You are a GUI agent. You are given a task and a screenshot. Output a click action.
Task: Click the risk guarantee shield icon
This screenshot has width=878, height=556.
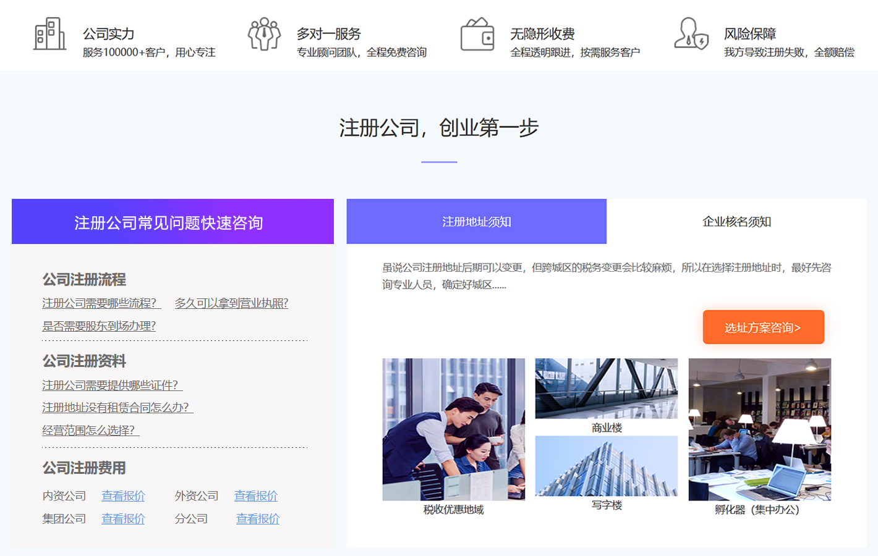[x=691, y=34]
